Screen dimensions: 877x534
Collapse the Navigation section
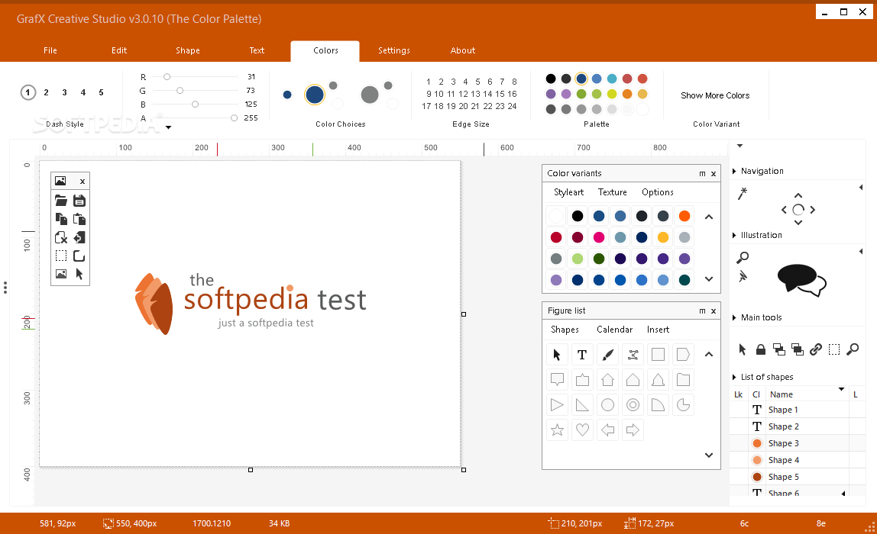(x=734, y=171)
